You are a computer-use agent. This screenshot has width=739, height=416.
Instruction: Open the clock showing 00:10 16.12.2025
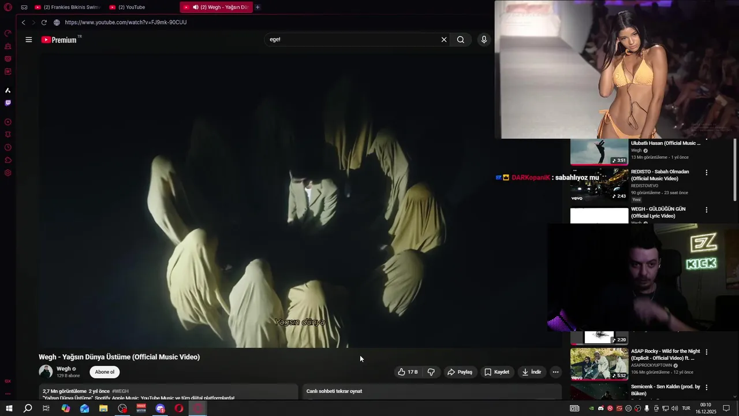(706, 408)
